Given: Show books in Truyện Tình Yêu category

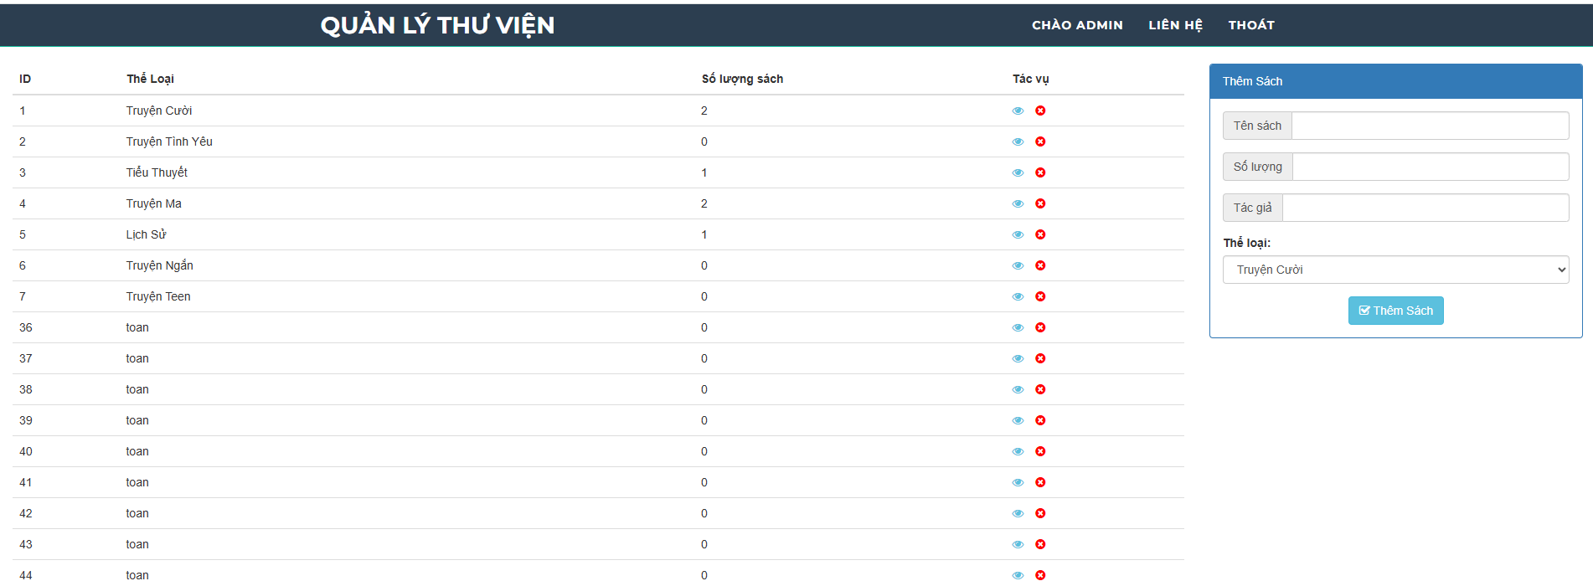Looking at the screenshot, I should [x=1018, y=141].
